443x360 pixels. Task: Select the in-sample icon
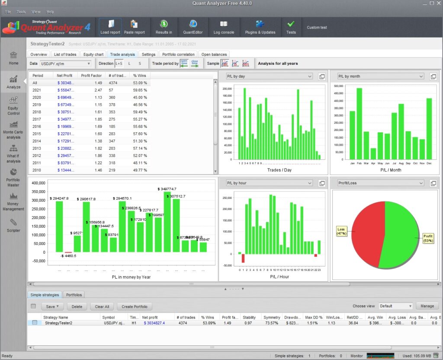pos(235,64)
